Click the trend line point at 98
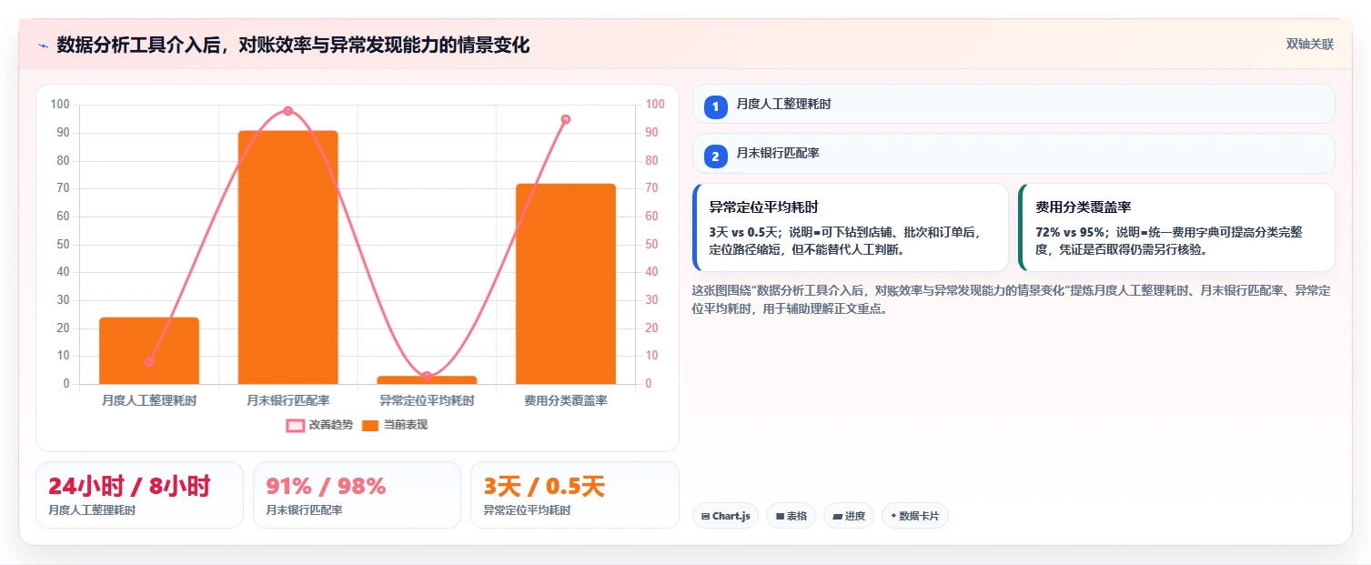This screenshot has height=565, width=1371. tap(288, 111)
